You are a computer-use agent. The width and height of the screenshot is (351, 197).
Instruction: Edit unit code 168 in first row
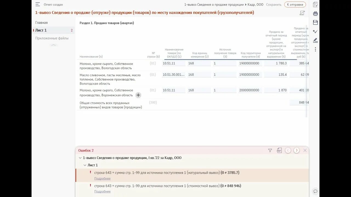click(199, 63)
